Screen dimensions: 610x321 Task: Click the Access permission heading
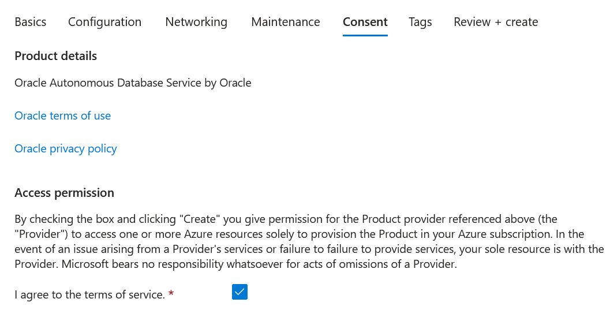pyautogui.click(x=64, y=193)
